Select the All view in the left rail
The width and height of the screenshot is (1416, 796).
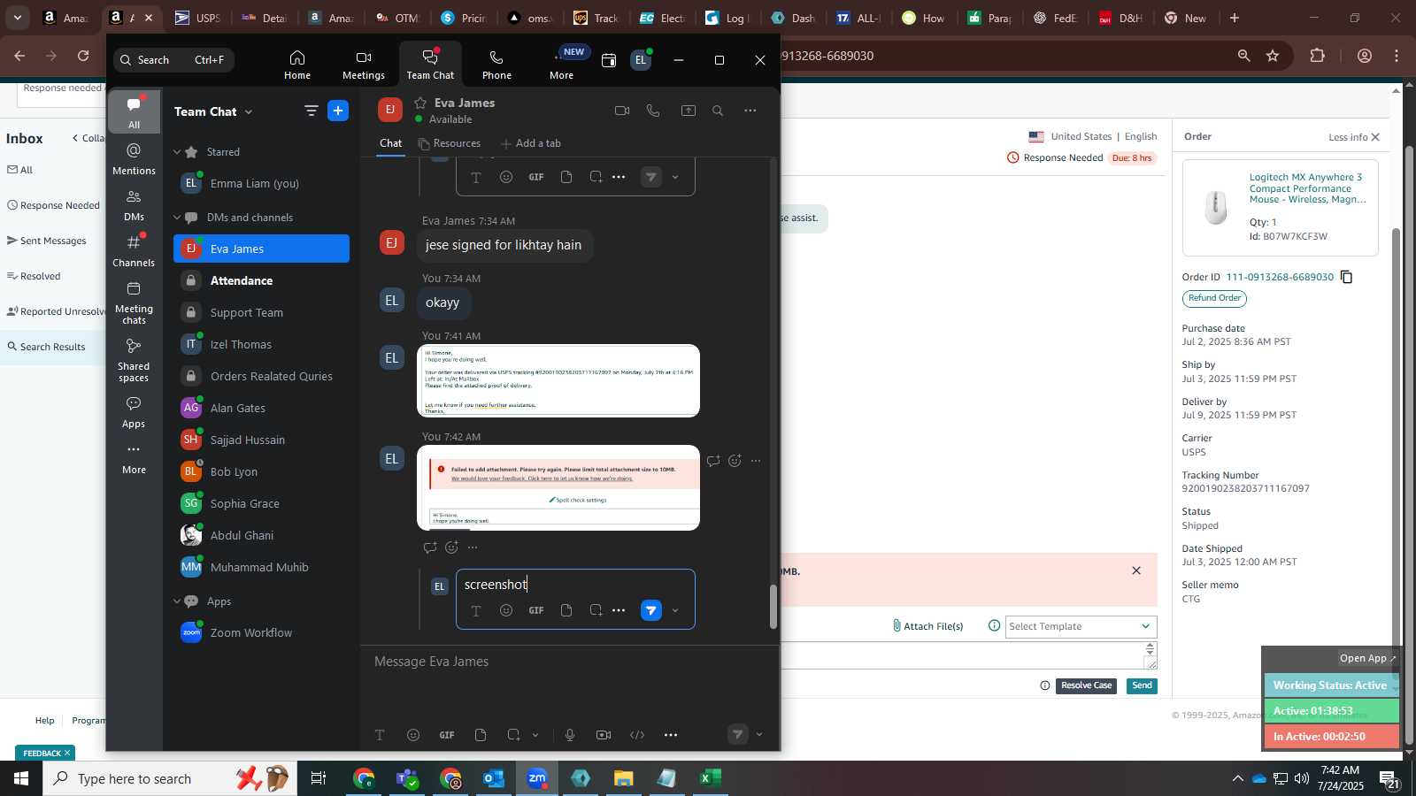pyautogui.click(x=134, y=112)
